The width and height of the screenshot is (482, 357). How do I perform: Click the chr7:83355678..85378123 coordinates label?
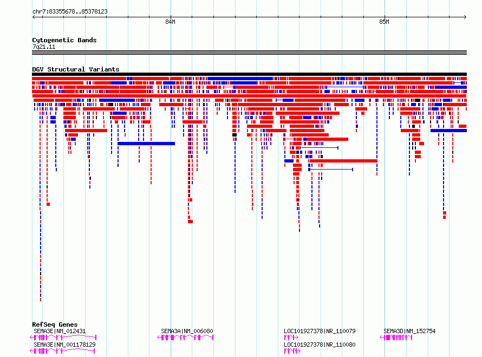pos(70,11)
